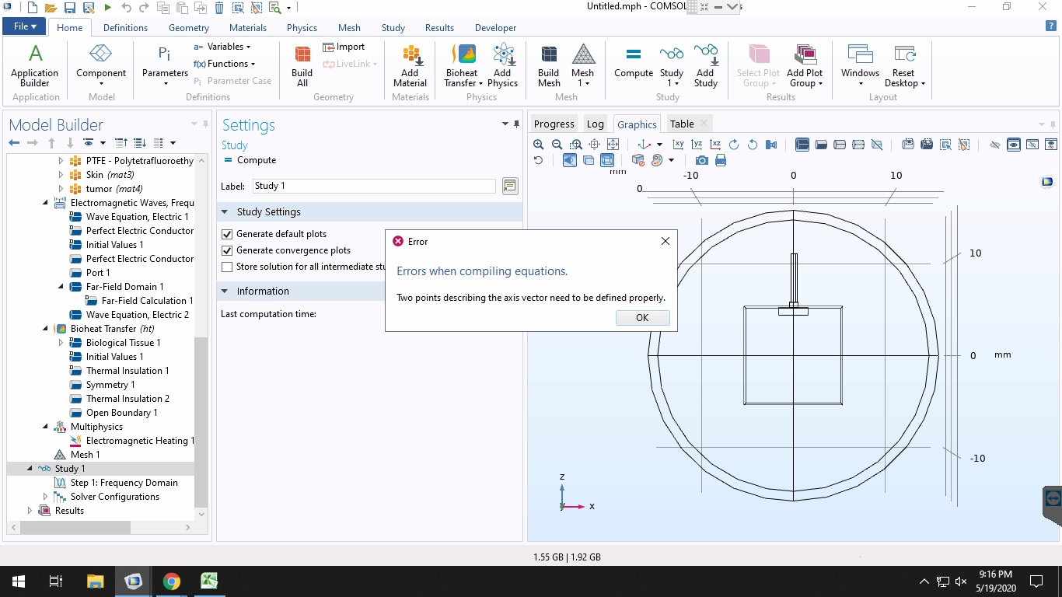Open the Variables dropdown in the ribbon
This screenshot has width=1062, height=597.
(x=222, y=47)
